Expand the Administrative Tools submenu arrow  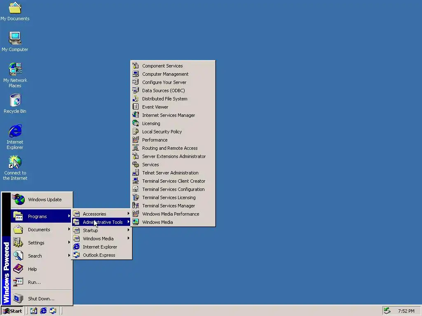pos(129,222)
